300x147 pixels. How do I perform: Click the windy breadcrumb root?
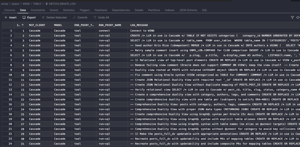[x=4, y=4]
